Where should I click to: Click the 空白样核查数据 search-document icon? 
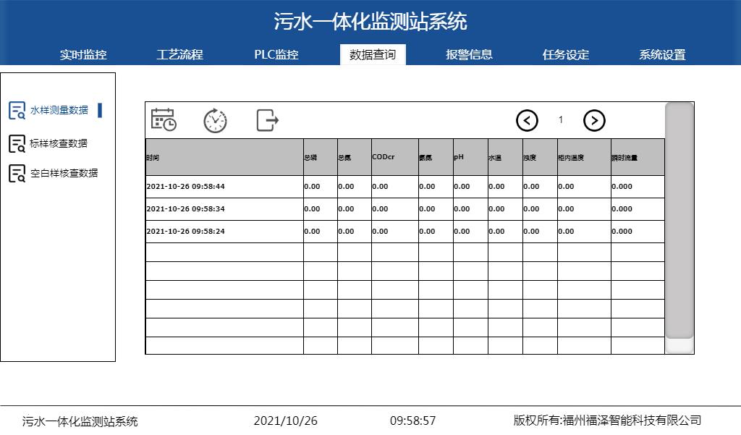[x=17, y=174]
